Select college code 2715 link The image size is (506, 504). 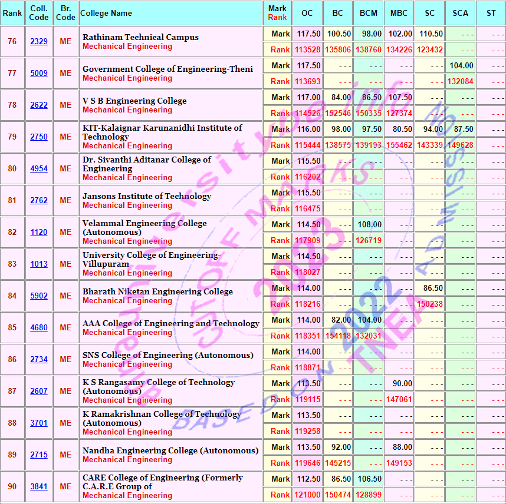39,455
